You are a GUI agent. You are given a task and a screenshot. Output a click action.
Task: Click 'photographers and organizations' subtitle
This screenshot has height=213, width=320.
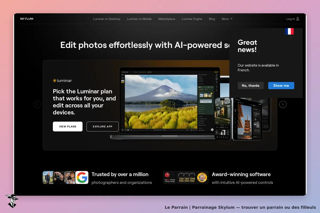(122, 183)
